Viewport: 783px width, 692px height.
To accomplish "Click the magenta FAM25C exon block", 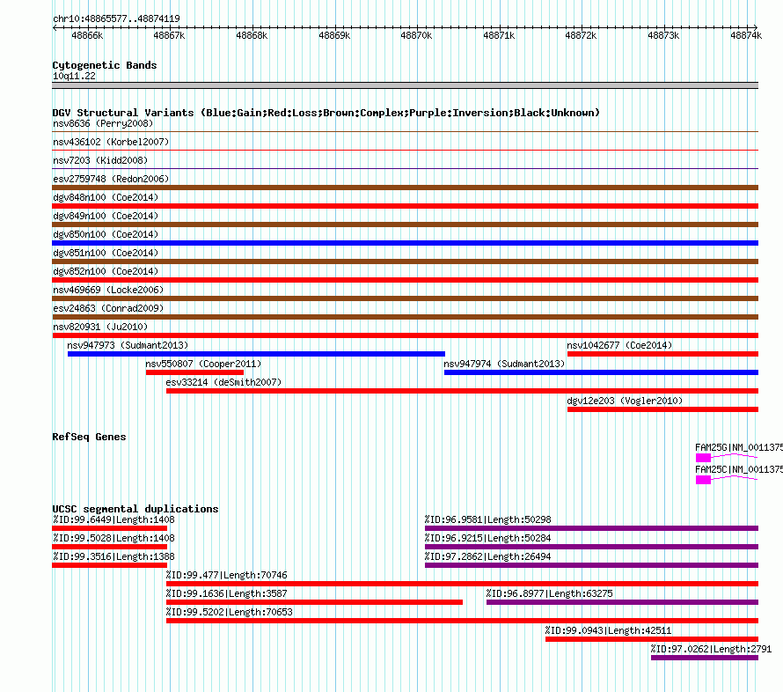I will [703, 480].
